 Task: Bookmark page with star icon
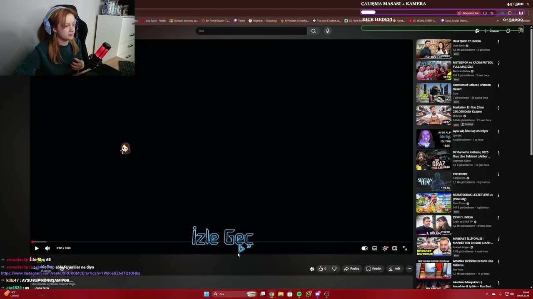492,13
